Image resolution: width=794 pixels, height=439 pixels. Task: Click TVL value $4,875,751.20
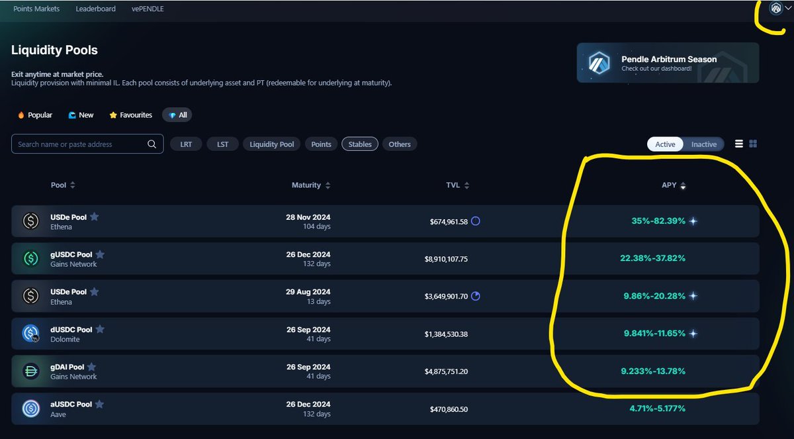click(x=446, y=371)
